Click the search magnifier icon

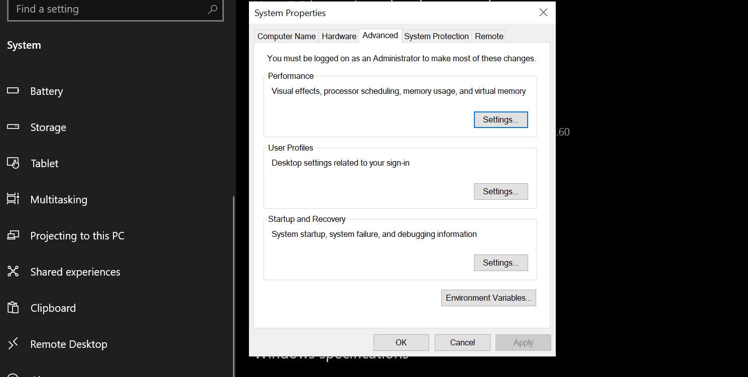(x=213, y=10)
